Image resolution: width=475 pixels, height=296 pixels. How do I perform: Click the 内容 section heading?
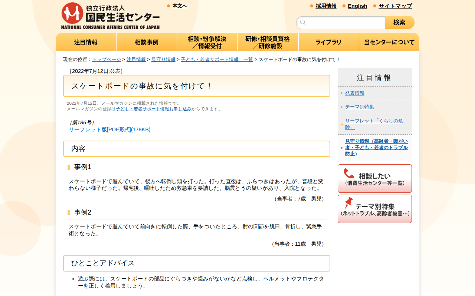pos(197,149)
